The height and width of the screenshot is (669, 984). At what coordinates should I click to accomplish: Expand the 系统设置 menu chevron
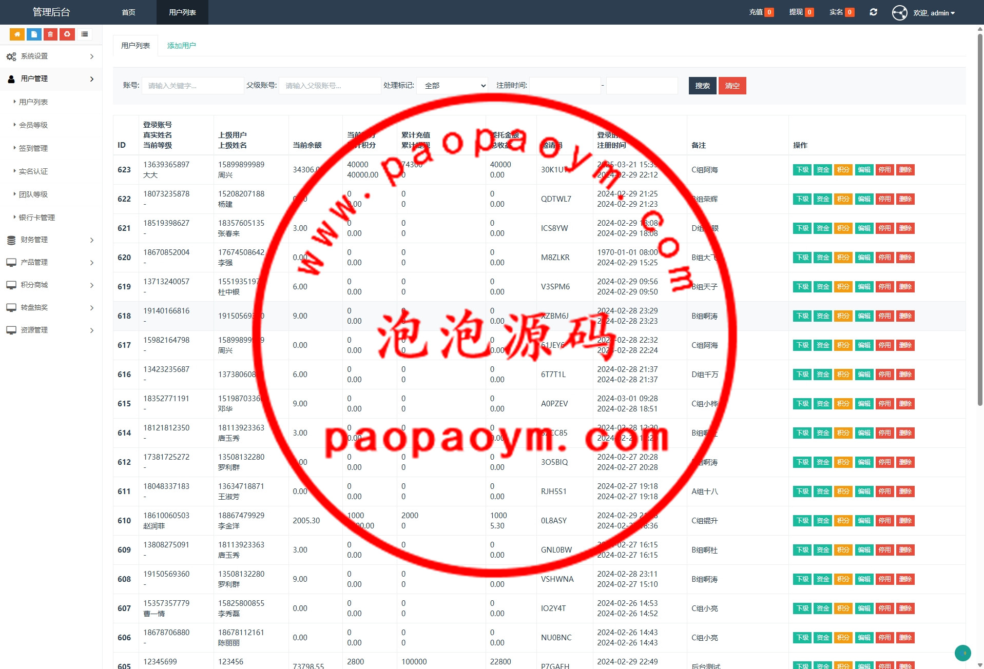click(92, 56)
